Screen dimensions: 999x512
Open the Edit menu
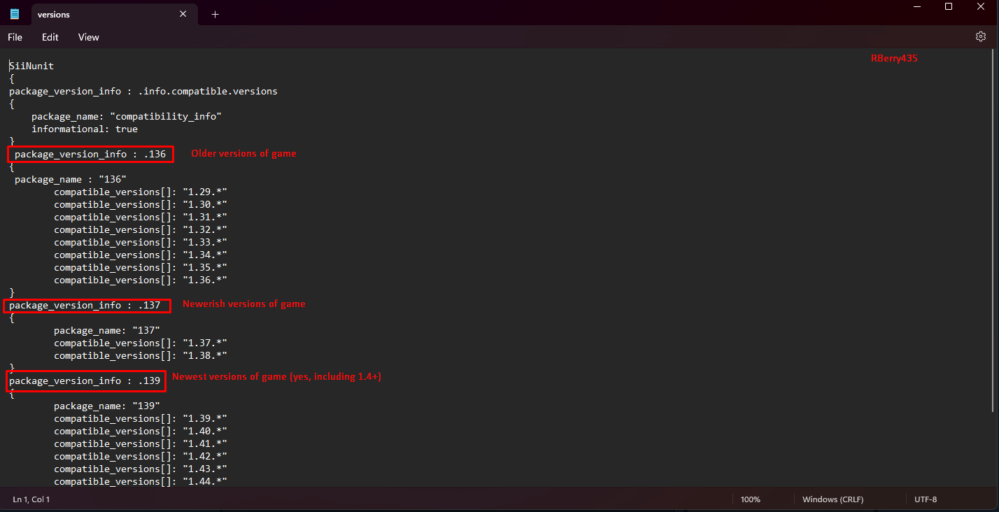50,37
